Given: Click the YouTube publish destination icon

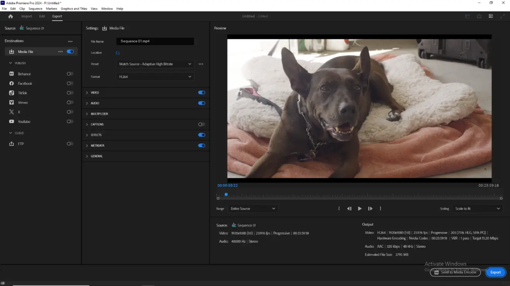Looking at the screenshot, I should [x=12, y=121].
